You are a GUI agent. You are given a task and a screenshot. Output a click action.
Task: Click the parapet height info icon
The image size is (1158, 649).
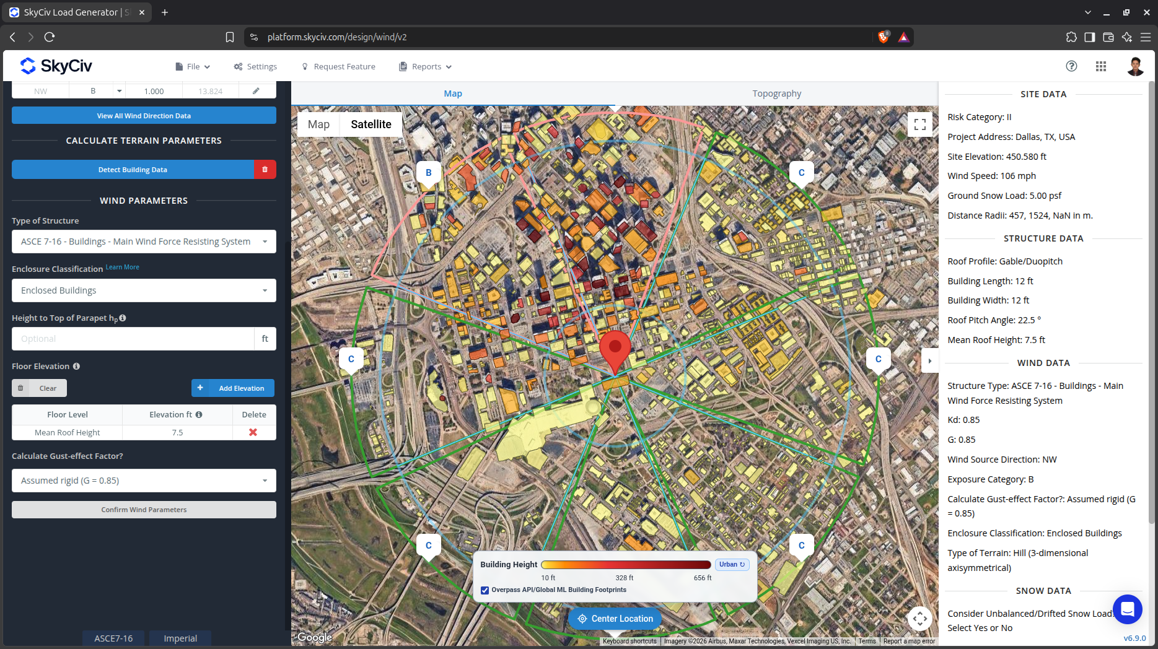pos(123,318)
